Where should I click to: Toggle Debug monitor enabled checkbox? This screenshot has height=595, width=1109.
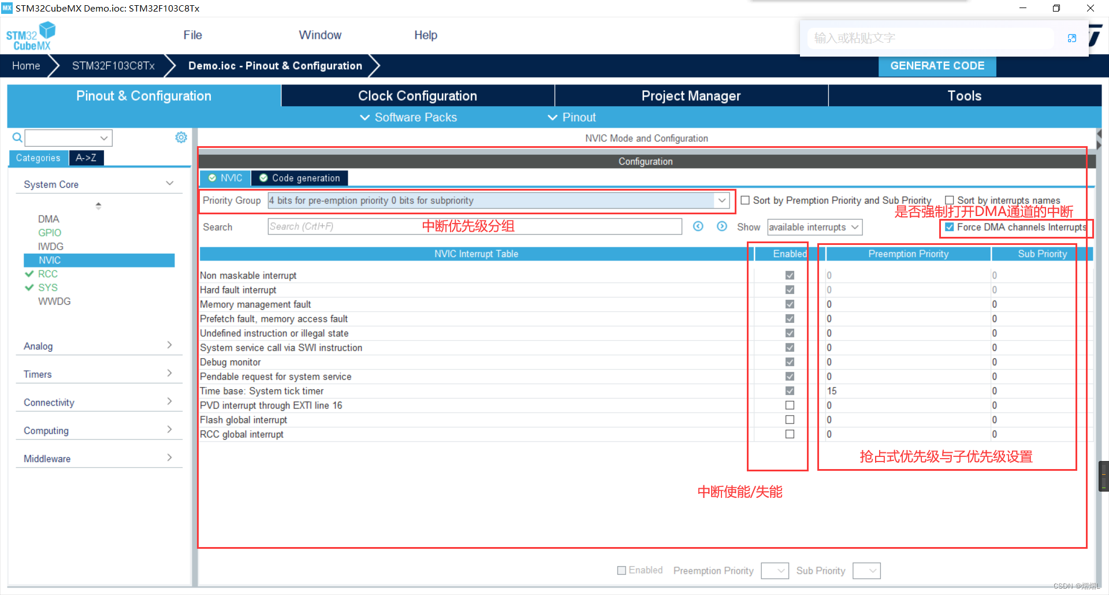790,362
